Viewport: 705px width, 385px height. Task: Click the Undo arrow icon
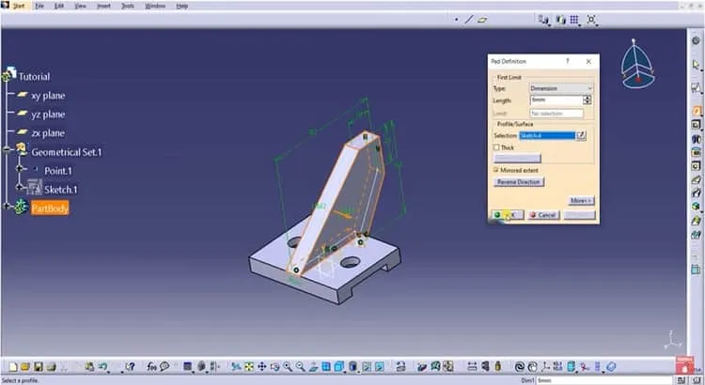[103, 367]
